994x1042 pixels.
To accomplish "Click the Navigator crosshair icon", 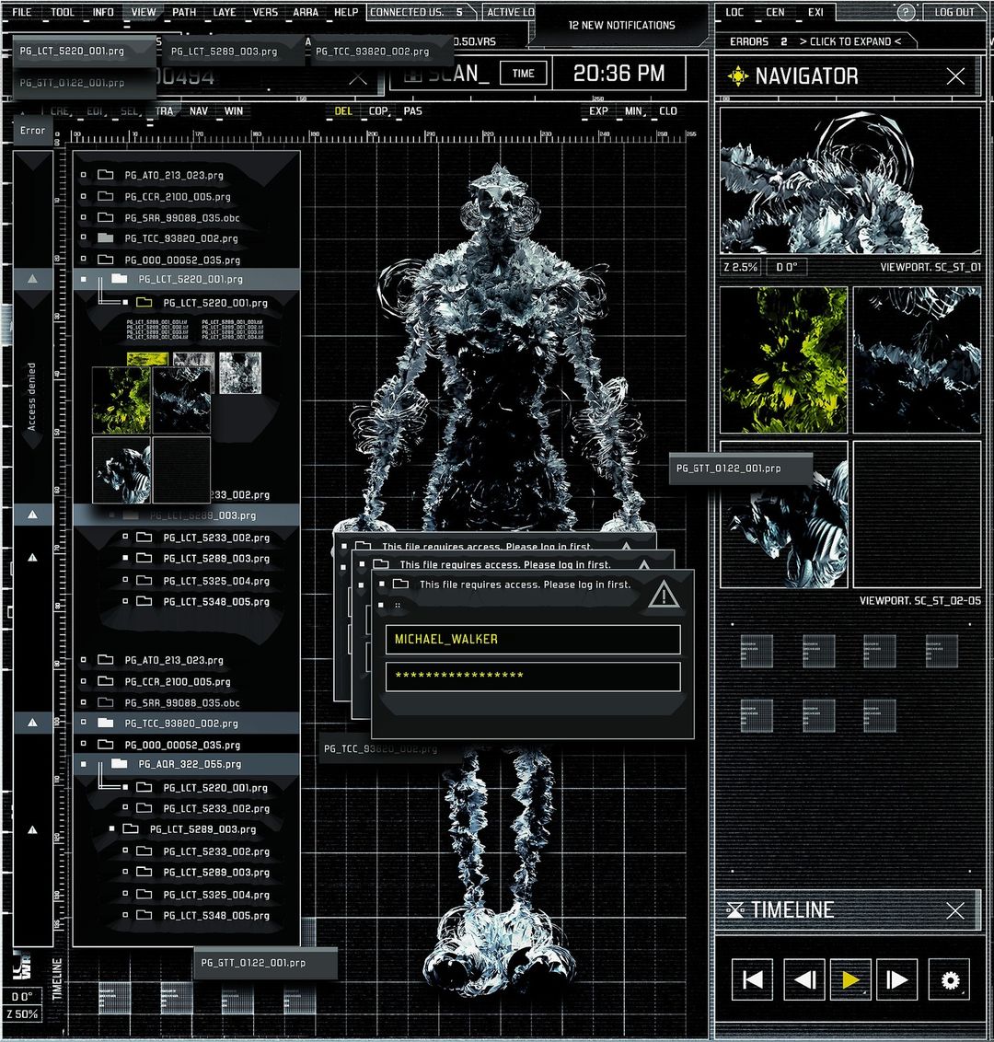I will 737,75.
